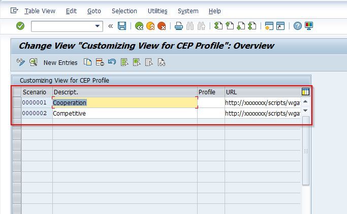
Task: Click Profile field in Competitive row
Action: (211, 113)
